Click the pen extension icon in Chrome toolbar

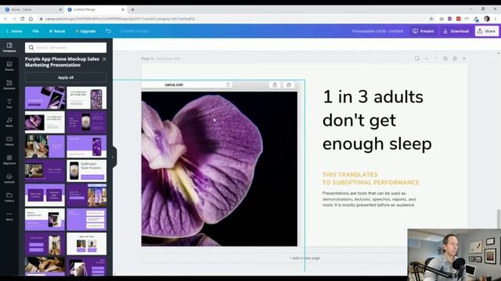(476, 19)
